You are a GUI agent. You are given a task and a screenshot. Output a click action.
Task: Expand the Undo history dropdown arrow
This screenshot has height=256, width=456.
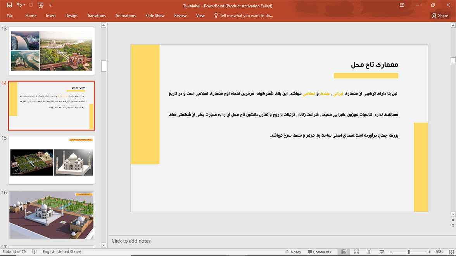[x=24, y=5]
